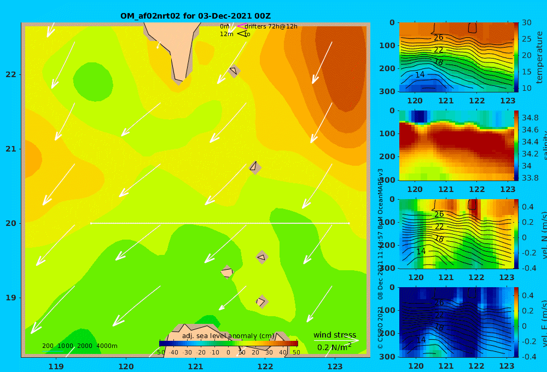
Task: Click the '0m' legend label
Action: tap(224, 26)
